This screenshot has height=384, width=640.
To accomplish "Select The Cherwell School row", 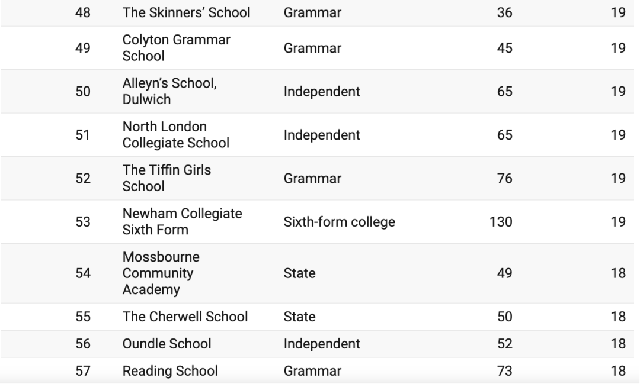I will click(x=185, y=317).
